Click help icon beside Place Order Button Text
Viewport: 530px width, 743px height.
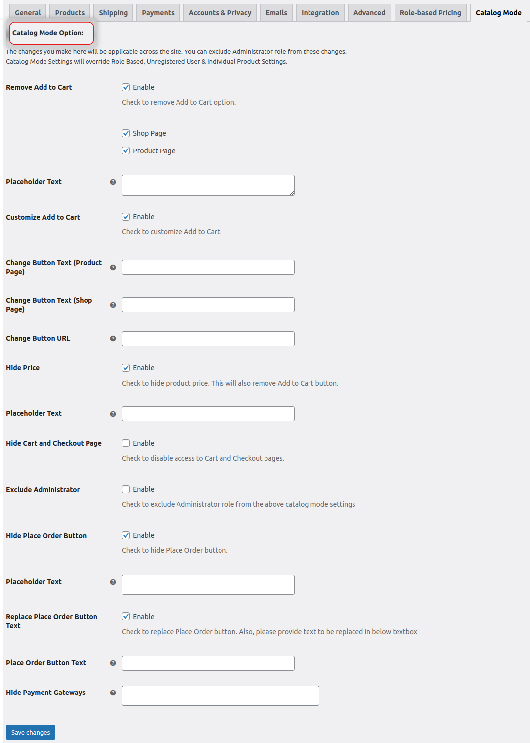(x=113, y=663)
